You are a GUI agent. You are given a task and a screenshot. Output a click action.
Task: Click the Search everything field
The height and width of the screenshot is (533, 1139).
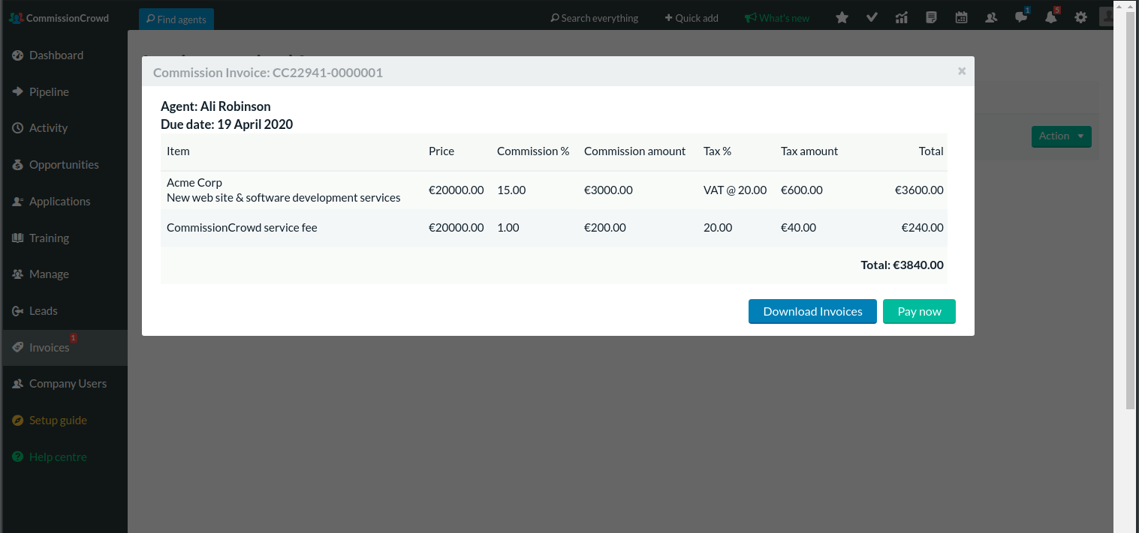(x=594, y=18)
